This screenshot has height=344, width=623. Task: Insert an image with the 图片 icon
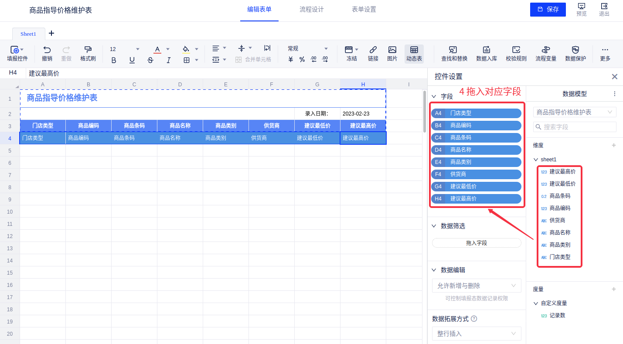click(x=392, y=50)
